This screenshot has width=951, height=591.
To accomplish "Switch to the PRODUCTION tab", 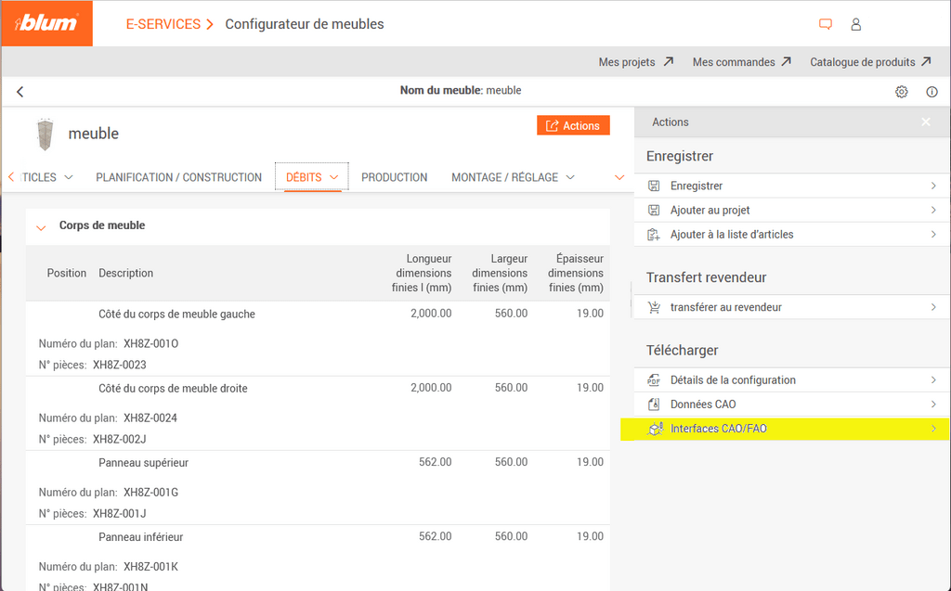I will tap(394, 177).
